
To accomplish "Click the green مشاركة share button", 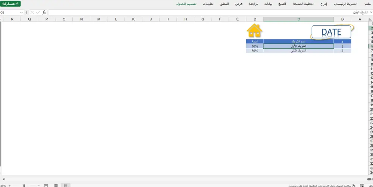I will (10, 4).
